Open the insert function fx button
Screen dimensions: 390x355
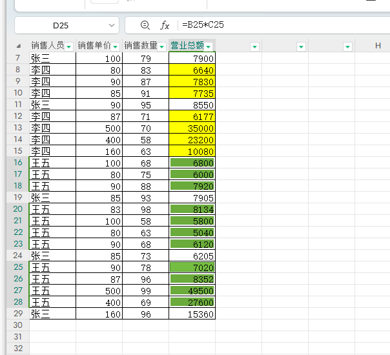(x=165, y=25)
